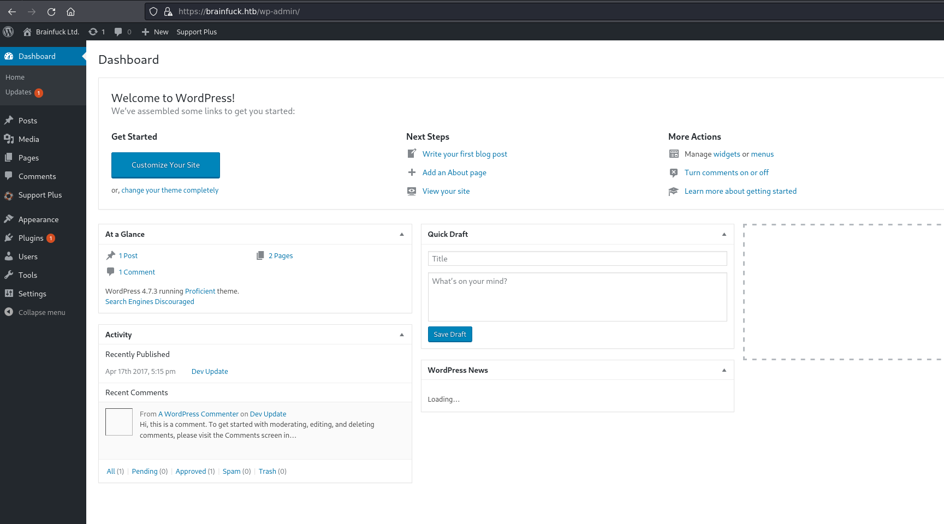This screenshot has width=944, height=524.
Task: Click the browser forward arrow
Action: coord(32,11)
